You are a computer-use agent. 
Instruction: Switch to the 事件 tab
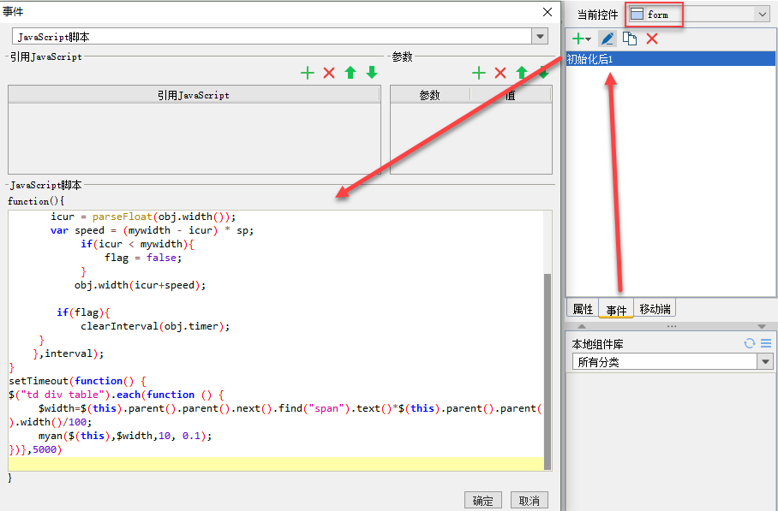[616, 310]
